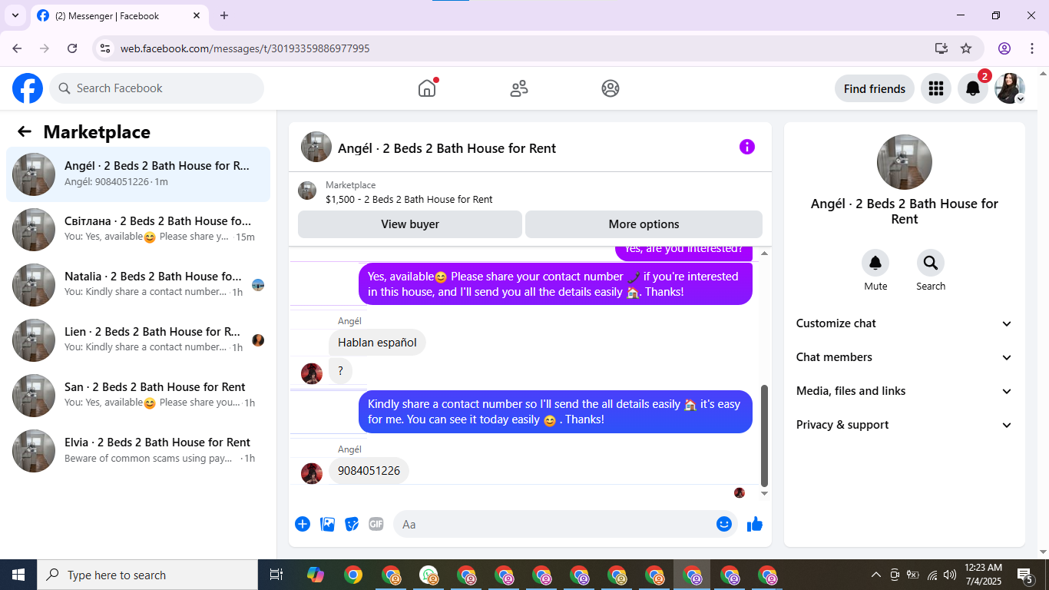Click chat header listing thumbnail
Viewport: 1049px width, 590px height.
(316, 147)
